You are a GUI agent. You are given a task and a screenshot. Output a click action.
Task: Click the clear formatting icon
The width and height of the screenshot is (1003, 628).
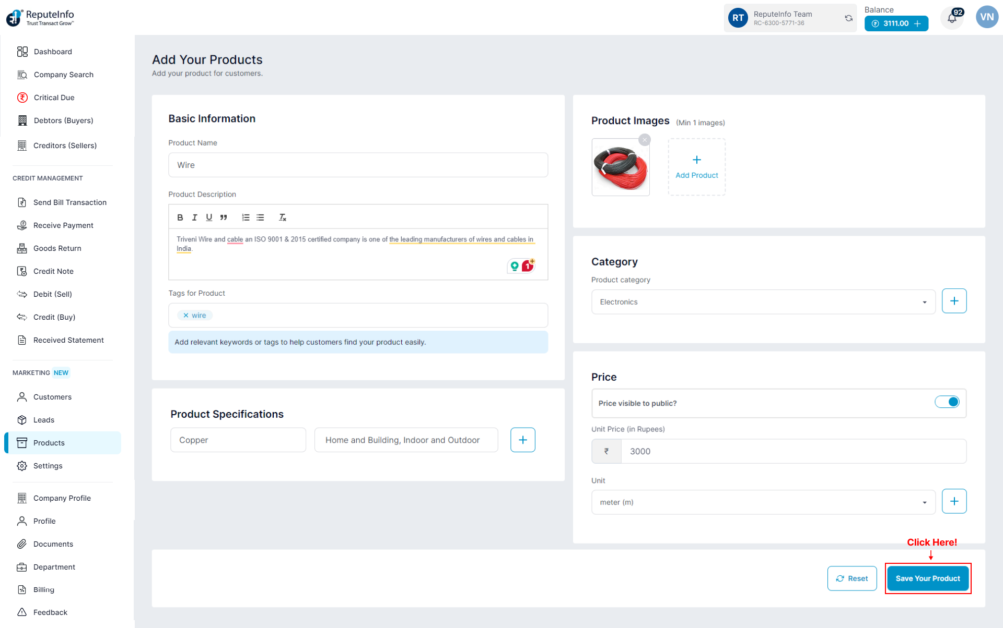point(283,218)
